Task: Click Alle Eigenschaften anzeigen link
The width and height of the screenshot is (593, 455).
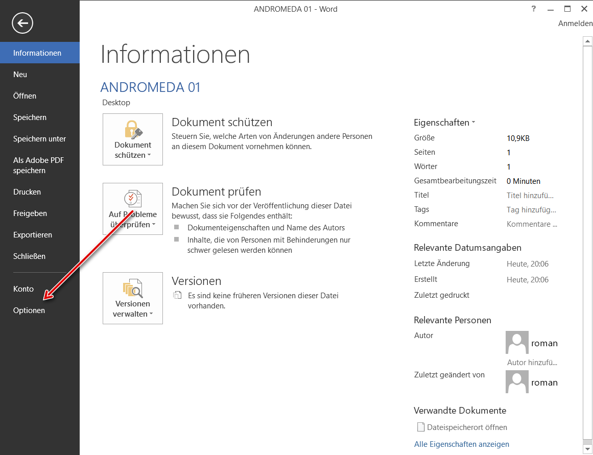Action: point(461,444)
